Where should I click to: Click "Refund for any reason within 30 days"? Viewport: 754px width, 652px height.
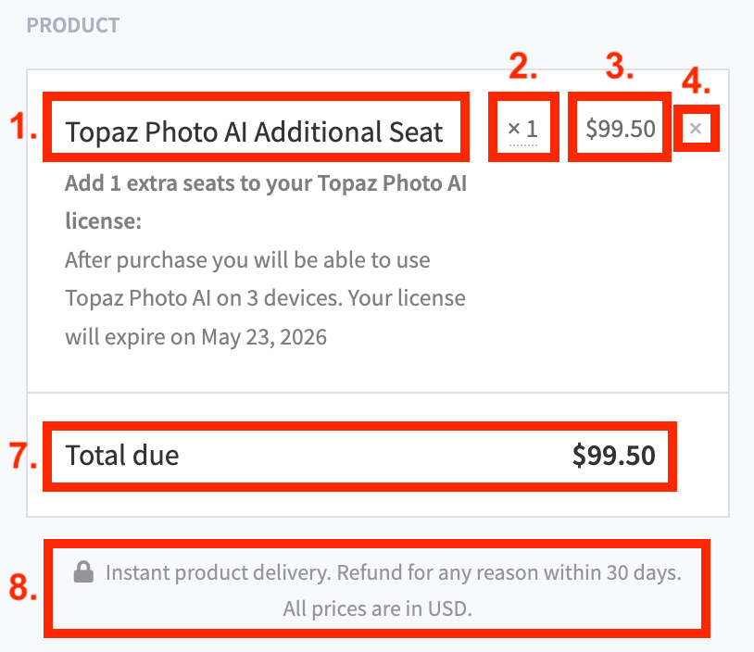click(x=509, y=573)
